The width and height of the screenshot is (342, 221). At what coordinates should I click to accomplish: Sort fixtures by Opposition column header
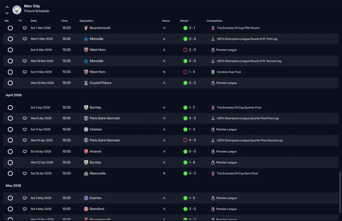(x=86, y=21)
